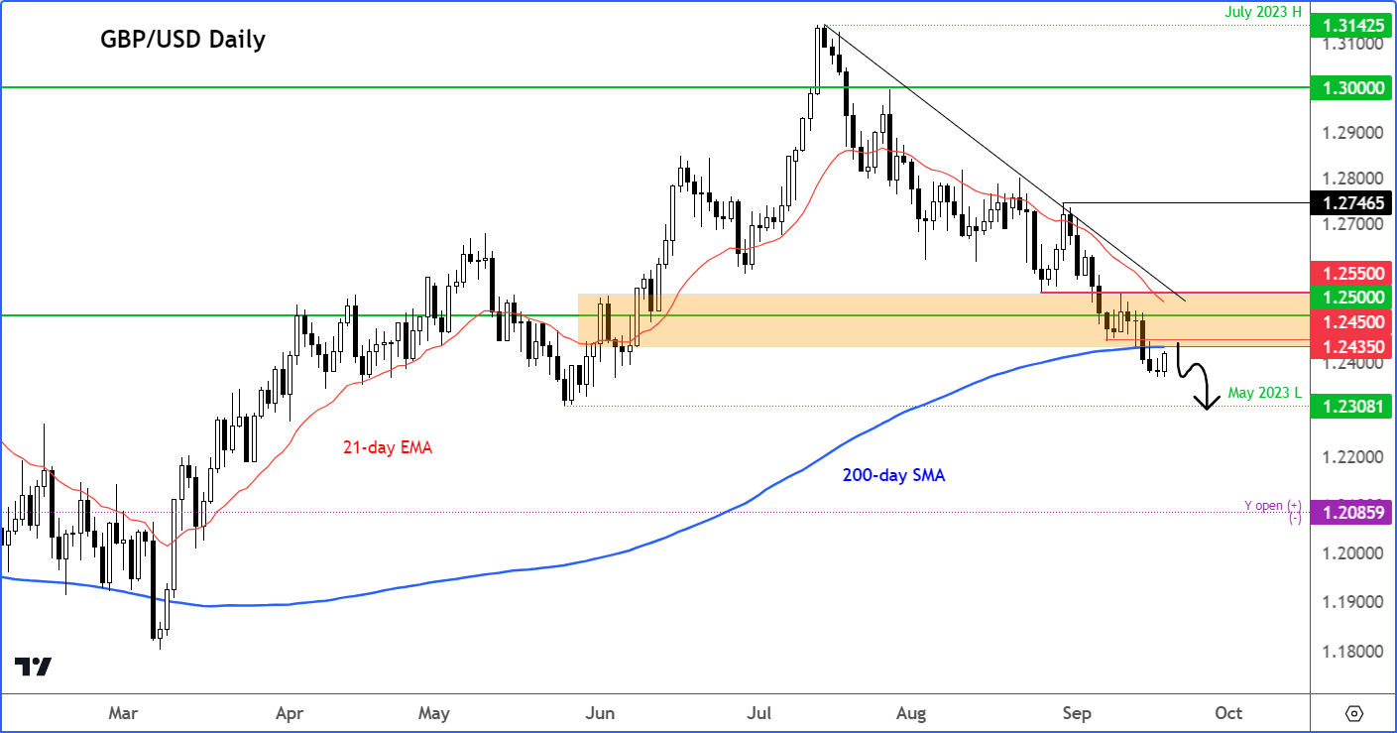Select the 1.20859 purple price label
The width and height of the screenshot is (1397, 733).
[1352, 512]
